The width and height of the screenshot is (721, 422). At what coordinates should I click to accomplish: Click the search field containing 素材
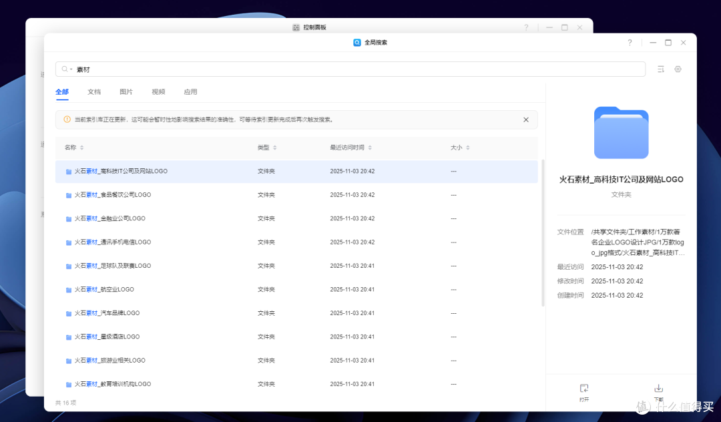[350, 69]
